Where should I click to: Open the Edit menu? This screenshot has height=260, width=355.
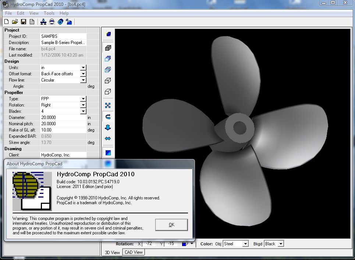(x=20, y=13)
